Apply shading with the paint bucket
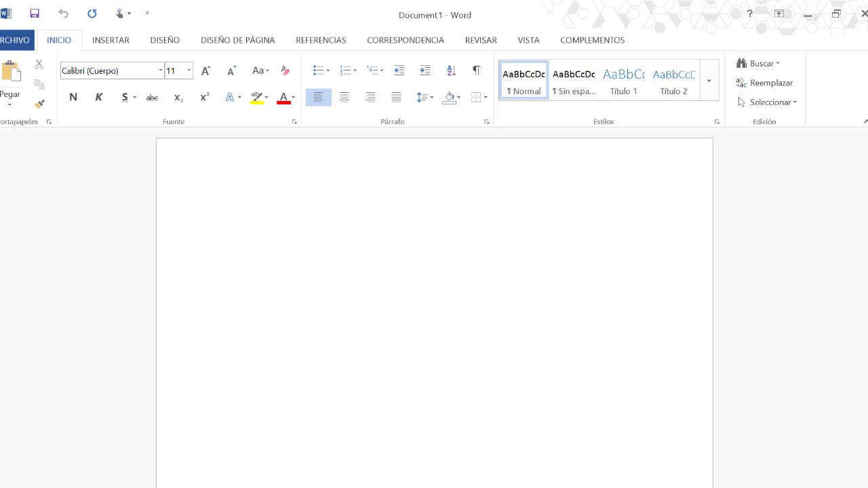 click(449, 97)
